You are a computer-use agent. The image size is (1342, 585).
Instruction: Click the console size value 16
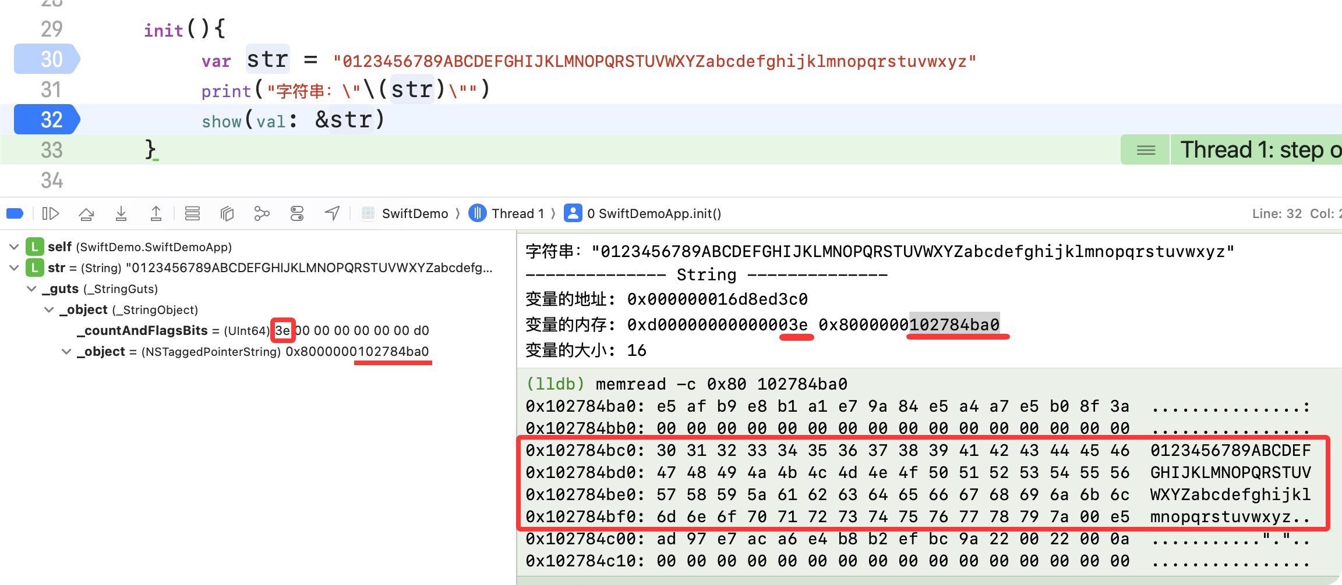(x=637, y=351)
